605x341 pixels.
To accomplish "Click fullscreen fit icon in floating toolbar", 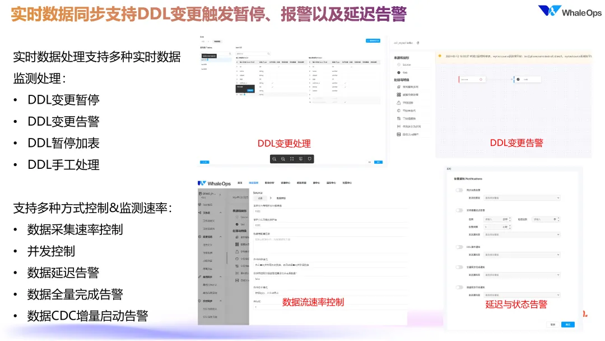I will coord(292,159).
